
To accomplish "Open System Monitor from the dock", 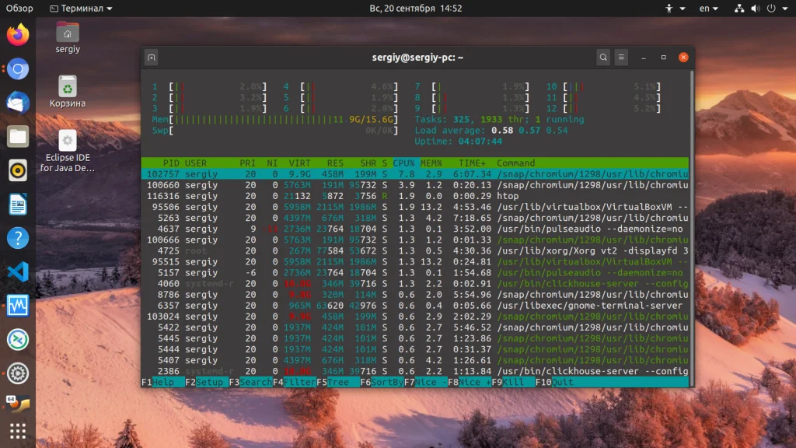I will (18, 305).
